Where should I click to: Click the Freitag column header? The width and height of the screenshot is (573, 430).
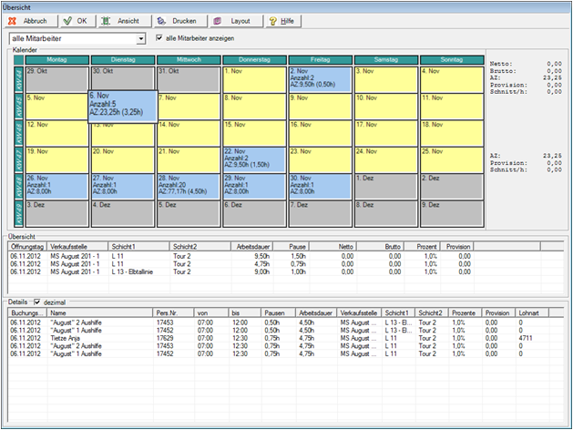coord(320,59)
